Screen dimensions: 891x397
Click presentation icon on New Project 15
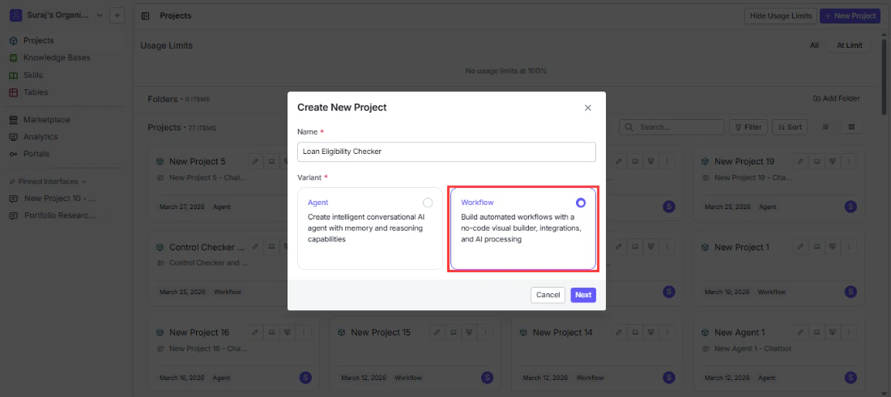click(x=469, y=332)
